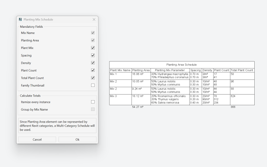Disable the Total Plant Count checkbox

coord(93,78)
